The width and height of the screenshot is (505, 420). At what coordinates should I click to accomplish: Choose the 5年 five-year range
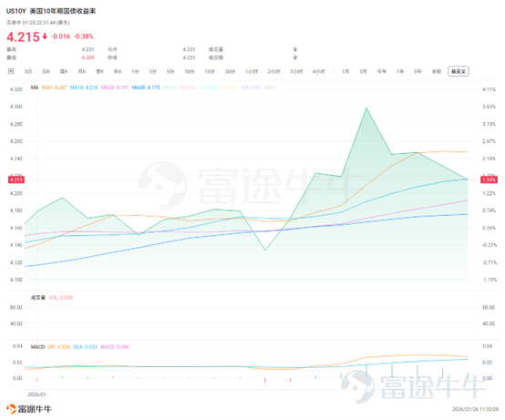417,71
